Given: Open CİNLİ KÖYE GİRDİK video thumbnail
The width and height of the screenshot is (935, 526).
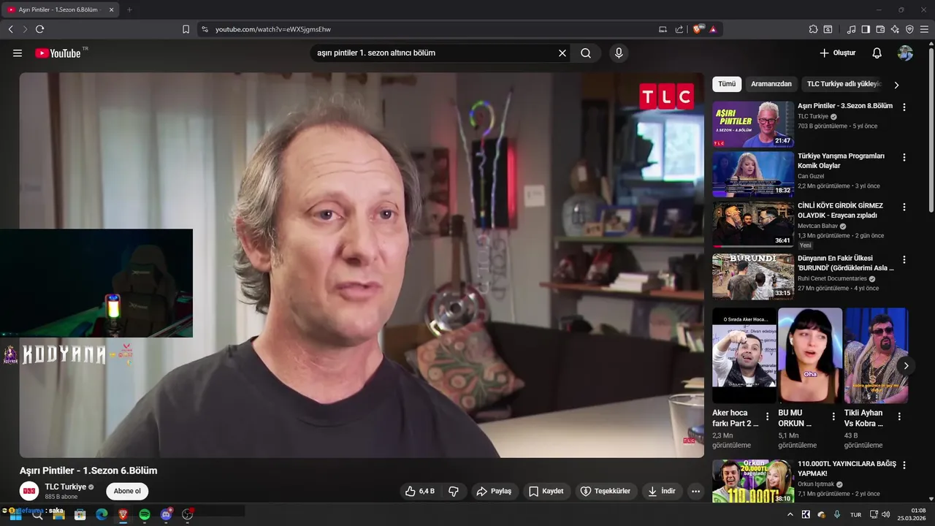Looking at the screenshot, I should coord(753,224).
